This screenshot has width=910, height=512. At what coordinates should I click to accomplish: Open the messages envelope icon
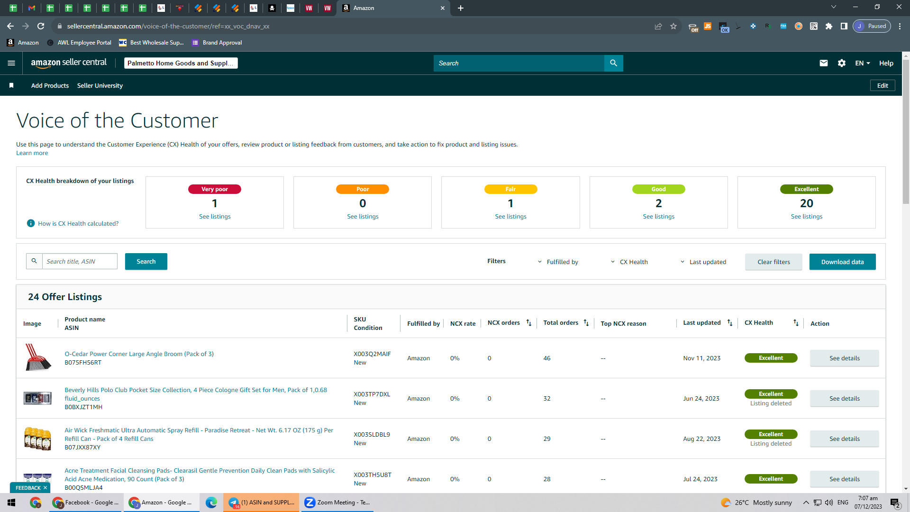click(x=824, y=63)
